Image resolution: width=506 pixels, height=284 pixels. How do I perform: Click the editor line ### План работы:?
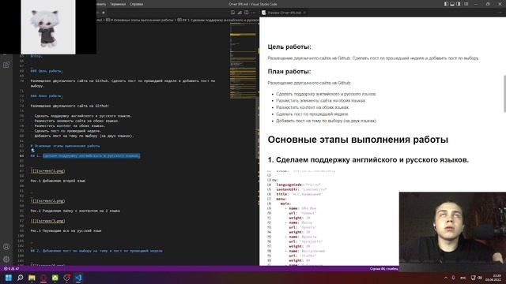[x=47, y=96]
